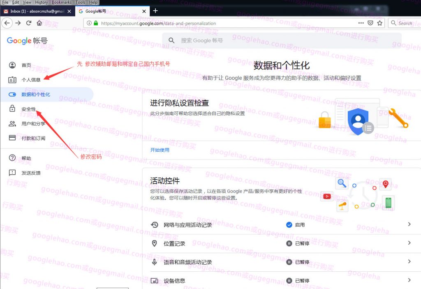Screen dimensions: 421x289
Task: Bookmark this page with the star
Action: pyautogui.click(x=379, y=23)
